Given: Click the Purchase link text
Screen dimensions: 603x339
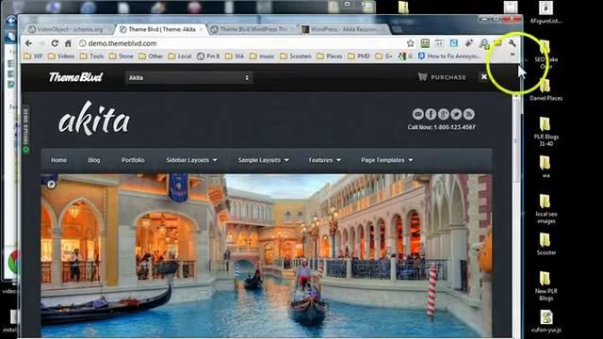Looking at the screenshot, I should [x=448, y=77].
